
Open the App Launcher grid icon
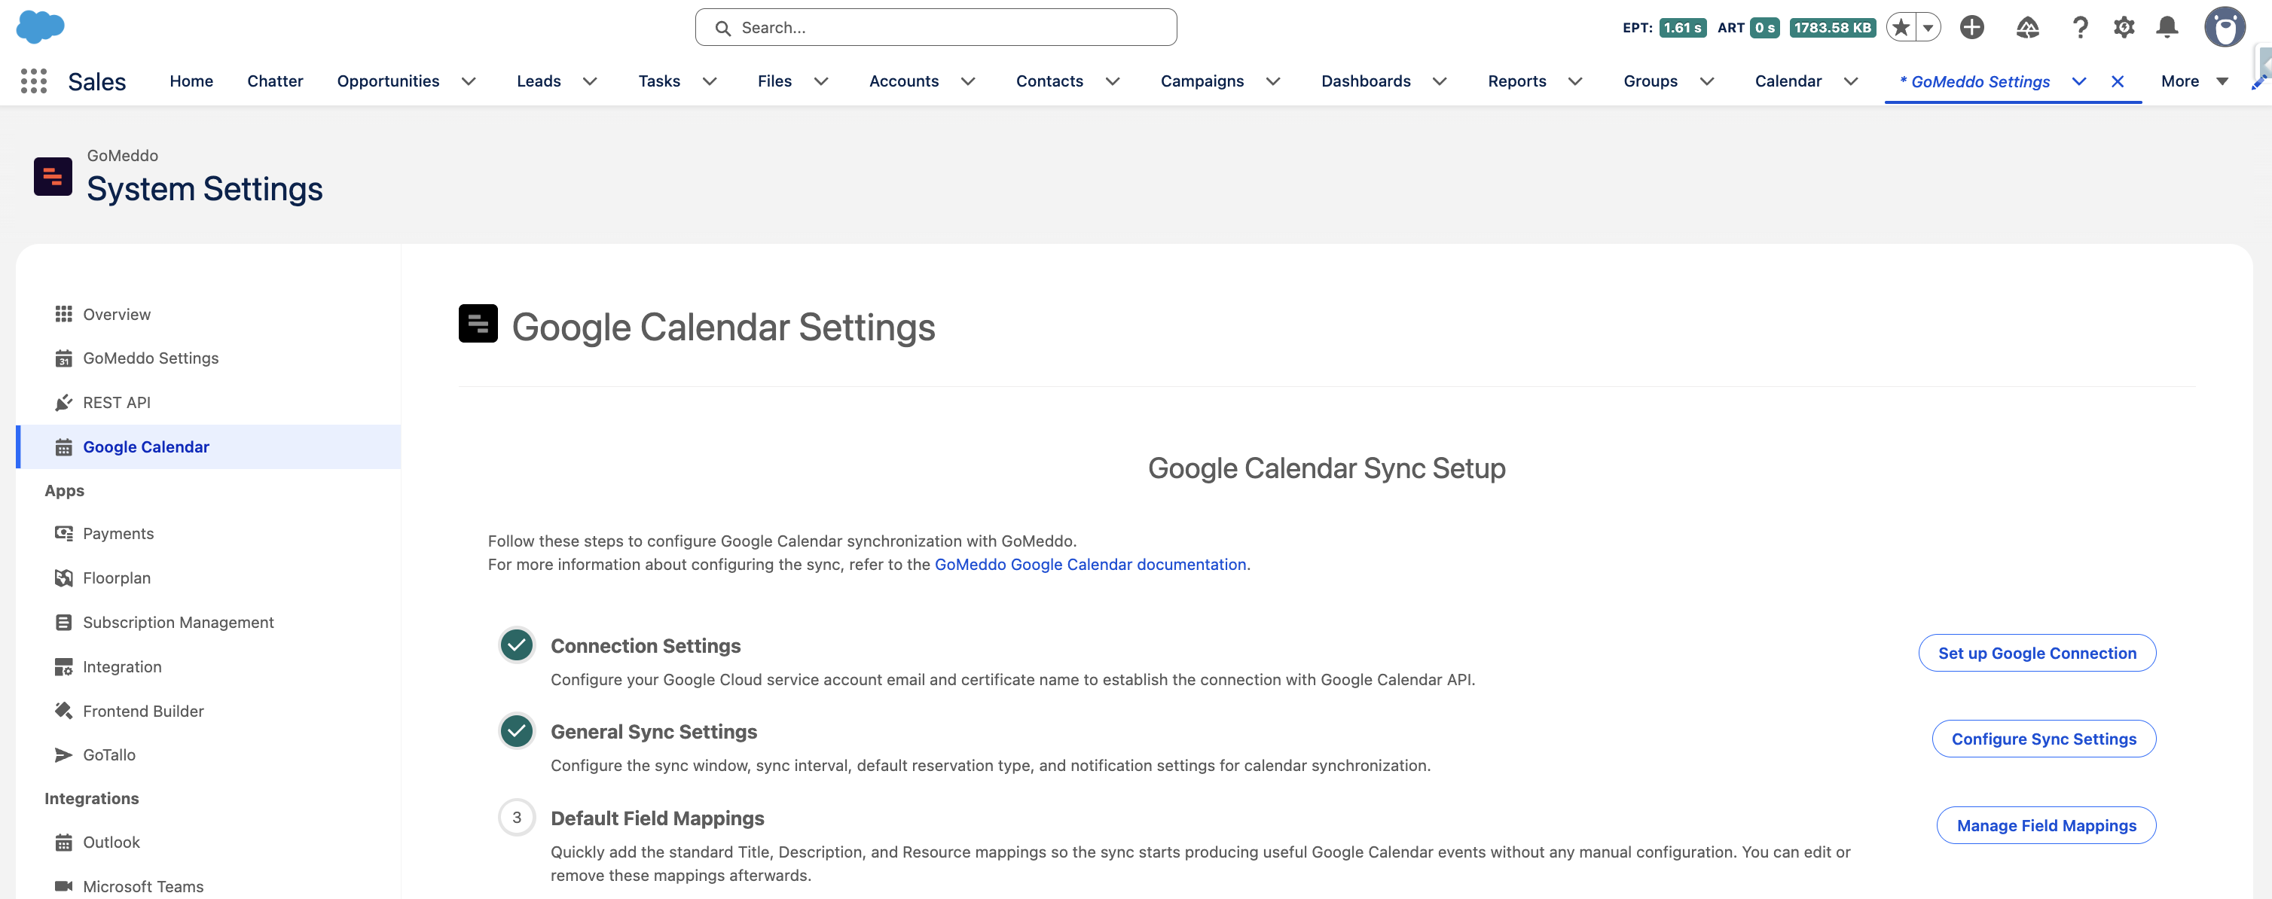click(33, 81)
